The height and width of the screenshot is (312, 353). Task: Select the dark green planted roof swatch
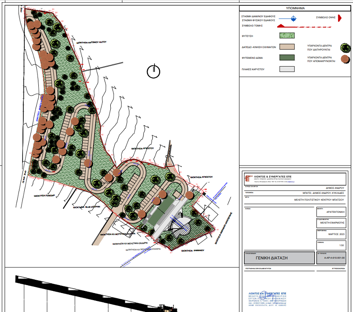point(287,57)
